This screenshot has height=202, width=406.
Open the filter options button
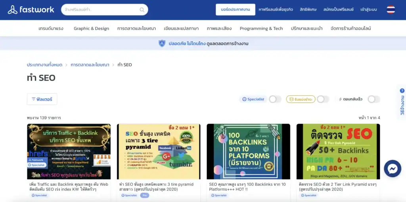coord(42,99)
